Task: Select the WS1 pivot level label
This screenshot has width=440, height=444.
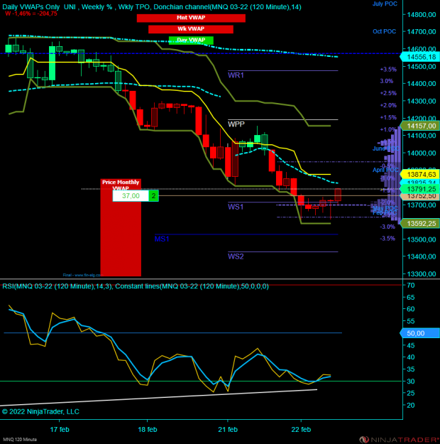Action: (x=236, y=207)
